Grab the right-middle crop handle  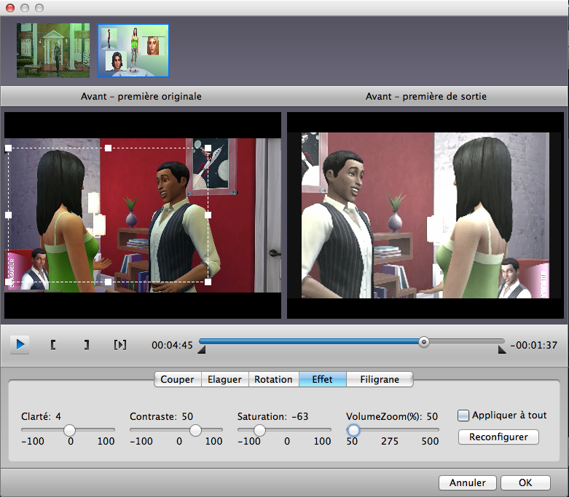(208, 215)
